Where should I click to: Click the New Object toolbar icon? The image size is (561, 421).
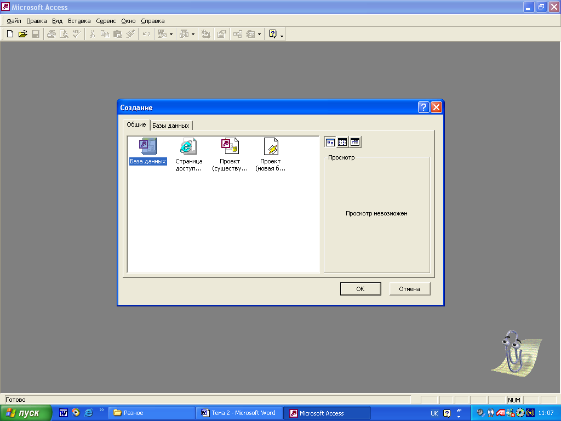click(250, 34)
